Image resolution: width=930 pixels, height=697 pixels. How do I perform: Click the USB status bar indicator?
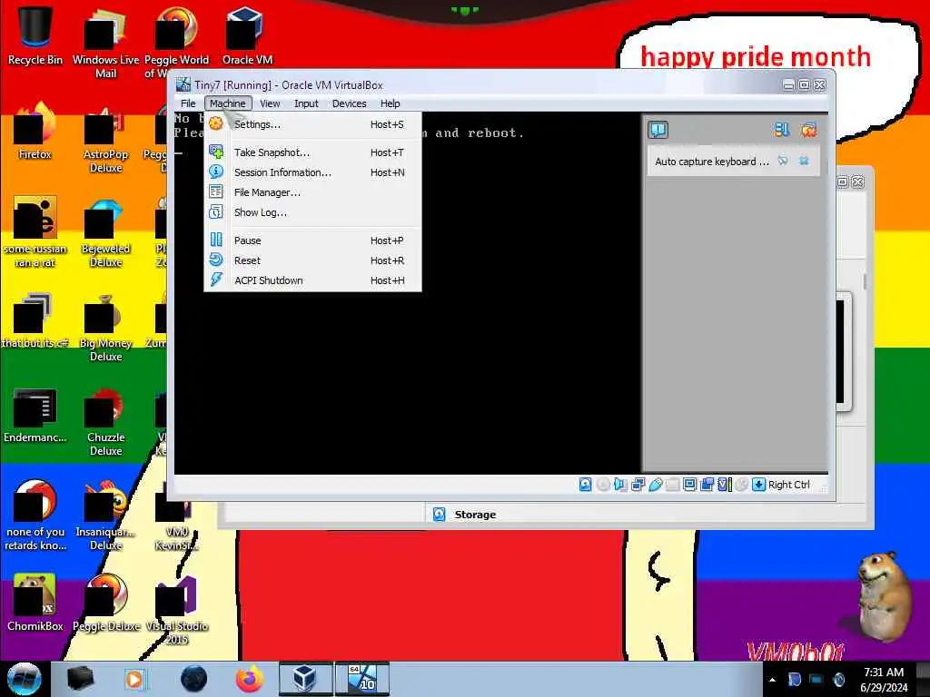[x=656, y=485]
